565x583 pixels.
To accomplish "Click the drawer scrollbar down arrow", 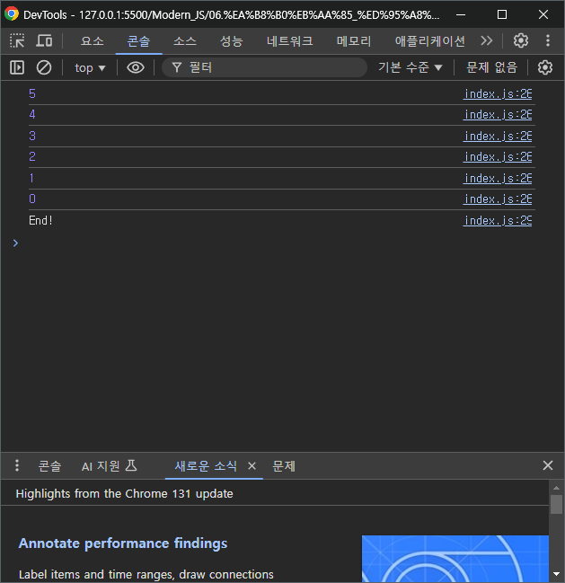I will (x=556, y=574).
